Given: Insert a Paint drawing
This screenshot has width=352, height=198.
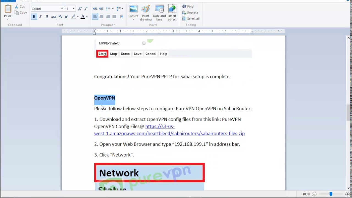Looking at the screenshot, I should coord(146,13).
